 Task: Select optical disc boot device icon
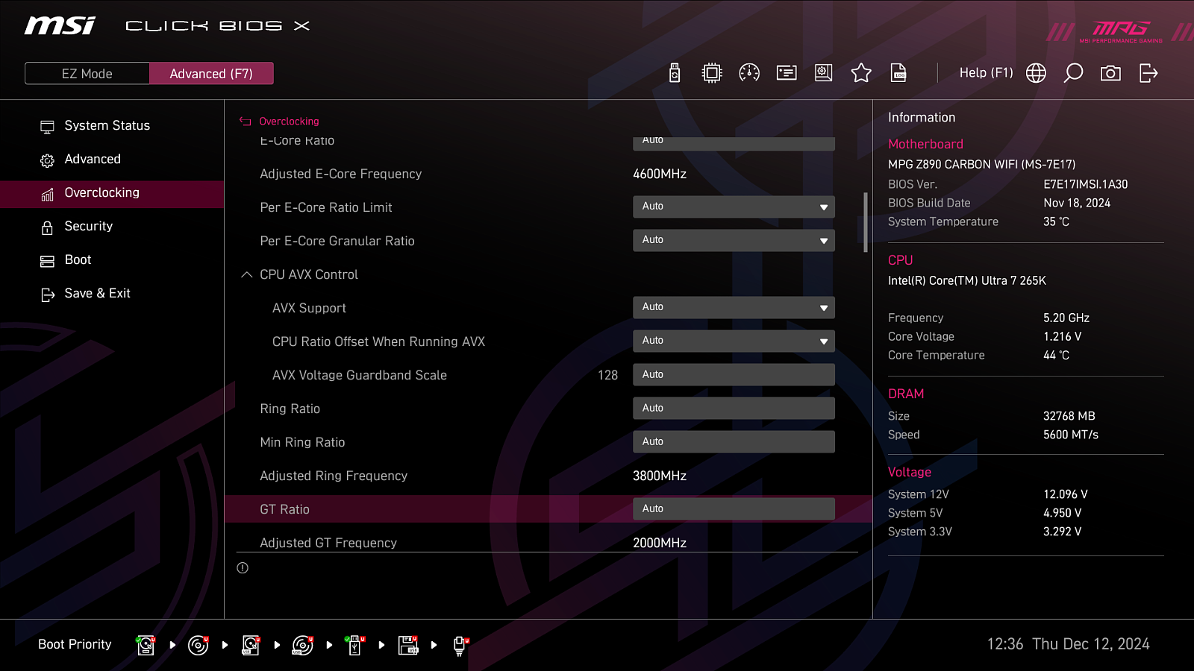point(199,645)
